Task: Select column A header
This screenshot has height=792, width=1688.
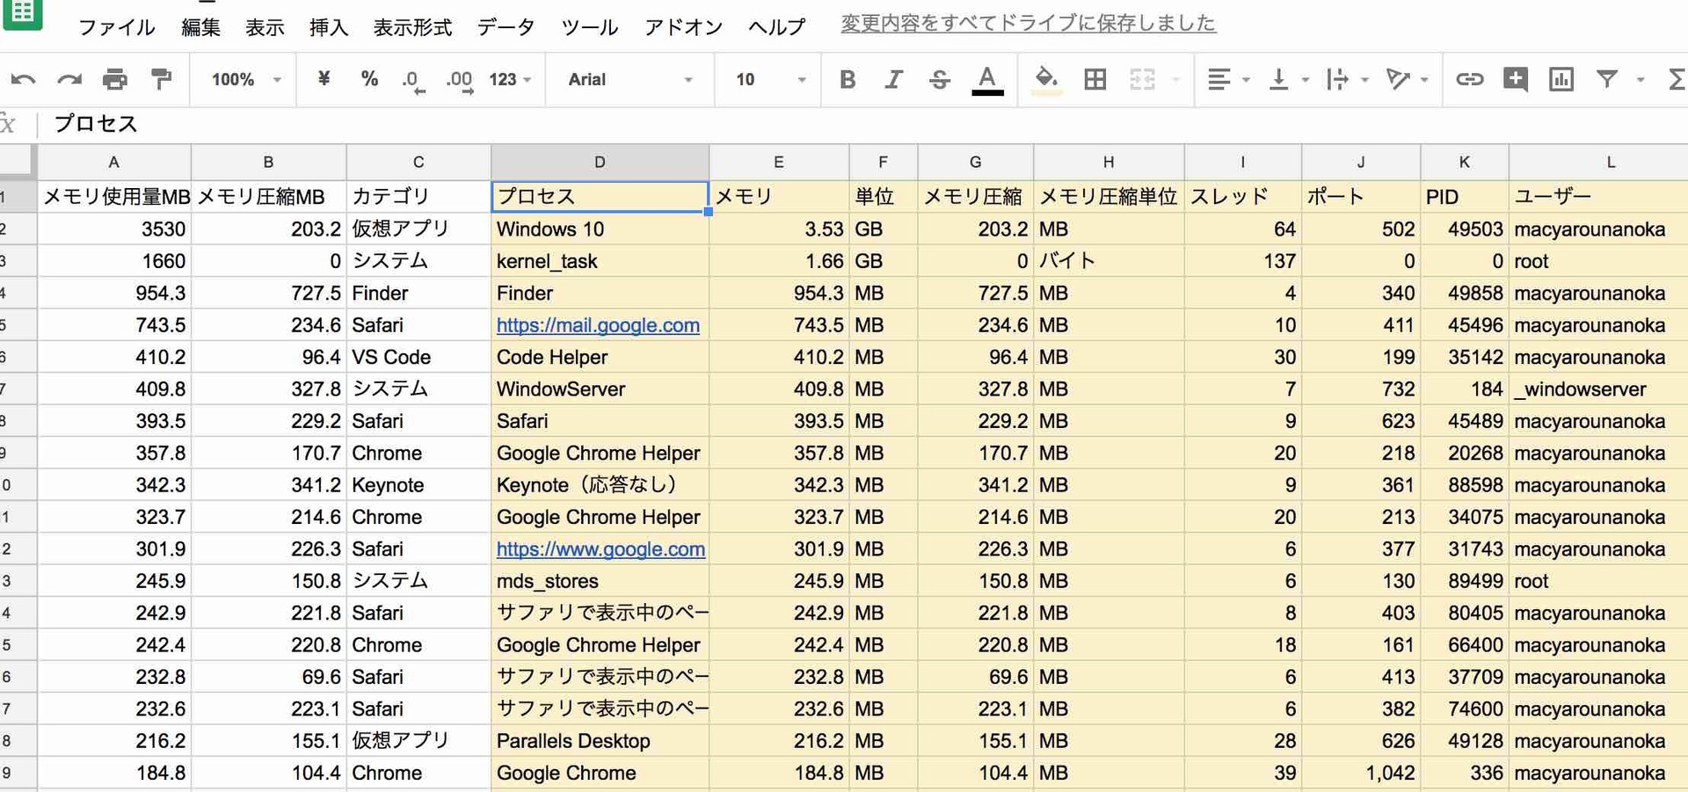Action: tap(113, 162)
